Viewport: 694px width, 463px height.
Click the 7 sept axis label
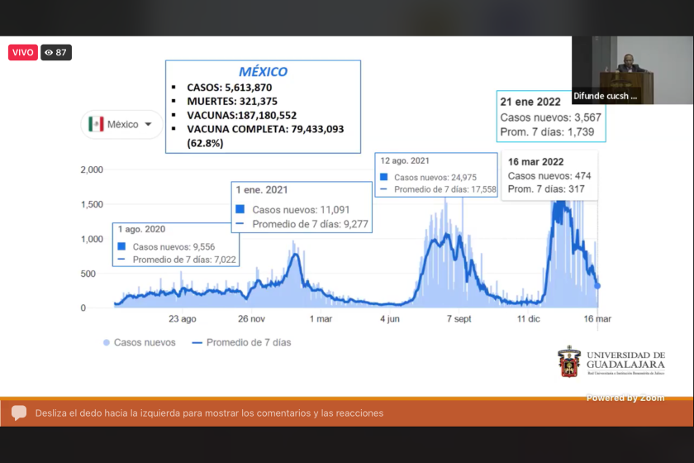(x=459, y=319)
